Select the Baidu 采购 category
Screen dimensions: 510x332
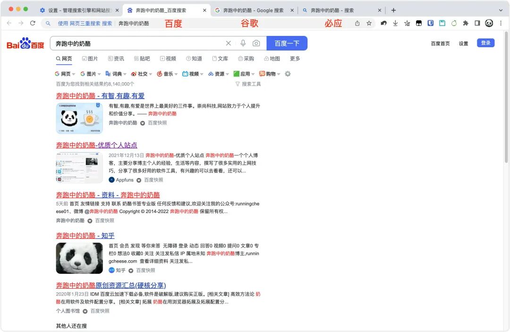click(x=246, y=59)
